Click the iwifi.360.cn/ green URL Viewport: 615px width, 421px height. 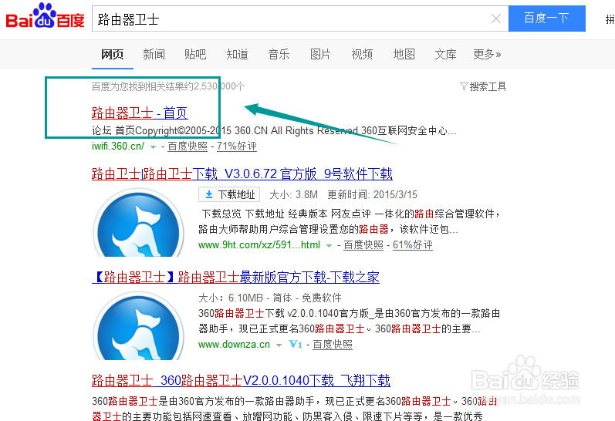[x=118, y=147]
